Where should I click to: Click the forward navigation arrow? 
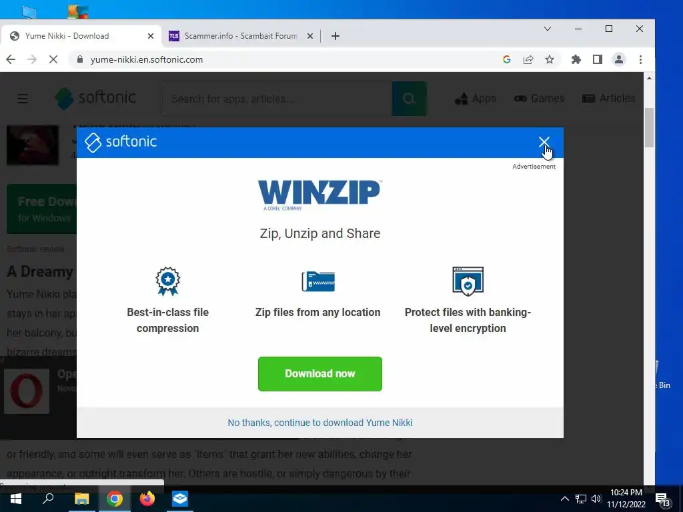(32, 59)
